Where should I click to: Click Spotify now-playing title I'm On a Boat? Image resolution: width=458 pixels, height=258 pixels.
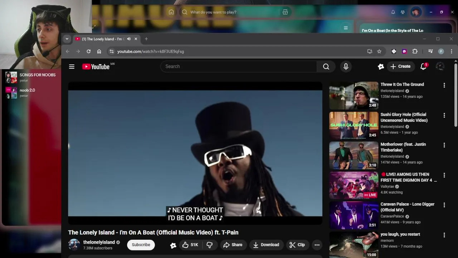[x=392, y=30]
